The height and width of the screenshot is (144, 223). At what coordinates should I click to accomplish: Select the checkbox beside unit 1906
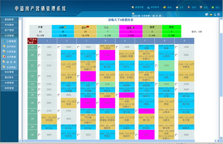(x=117, y=47)
